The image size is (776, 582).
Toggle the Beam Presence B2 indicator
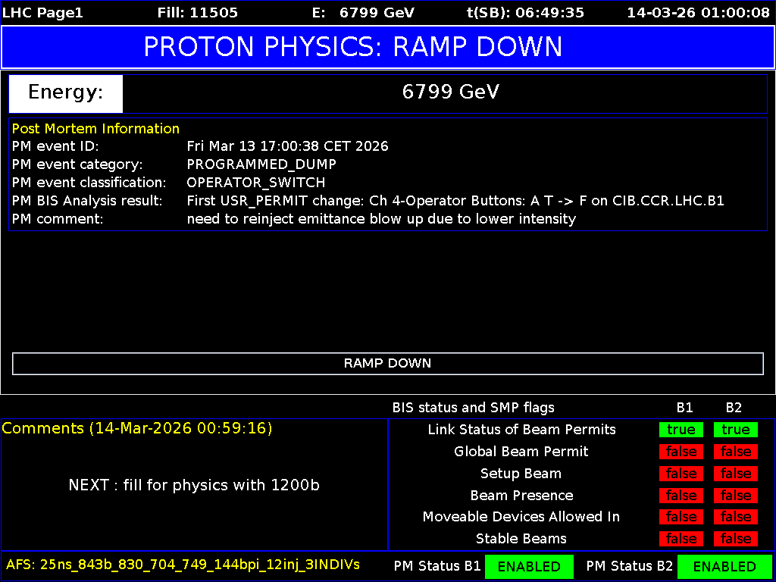[x=734, y=495]
